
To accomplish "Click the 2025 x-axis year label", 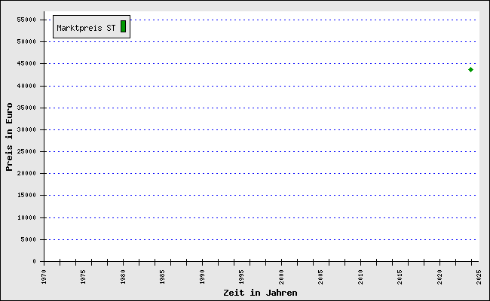I will pyautogui.click(x=479, y=277).
